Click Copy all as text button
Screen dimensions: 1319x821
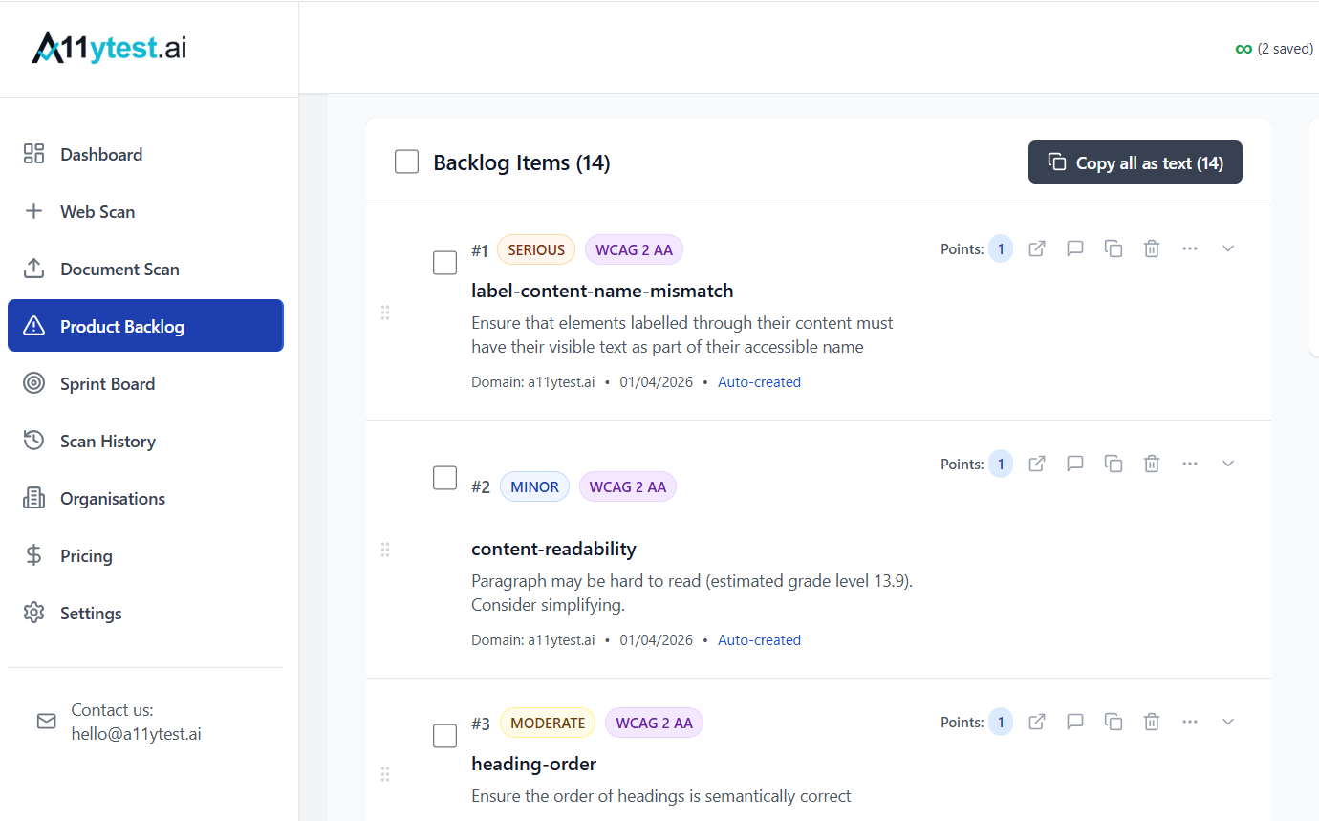coord(1135,162)
